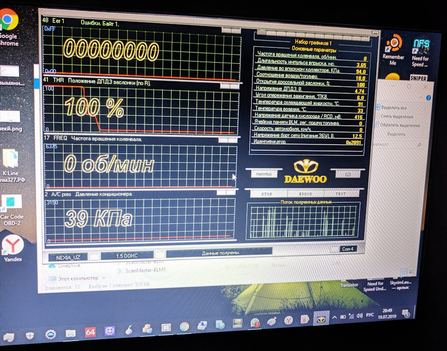Click the STOP button in the Daewoo scanner
This screenshot has width=447, height=351.
pos(267,194)
